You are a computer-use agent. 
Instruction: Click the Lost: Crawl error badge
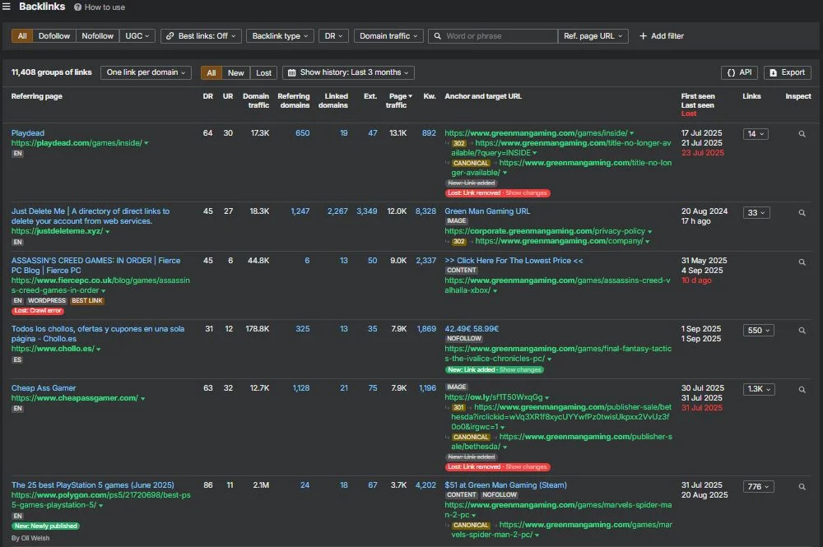(x=38, y=311)
